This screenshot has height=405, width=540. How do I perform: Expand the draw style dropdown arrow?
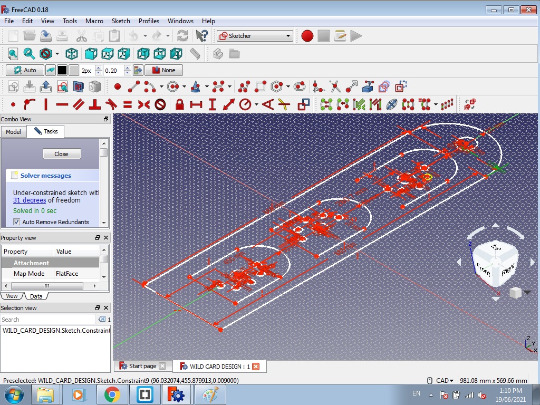(57, 54)
